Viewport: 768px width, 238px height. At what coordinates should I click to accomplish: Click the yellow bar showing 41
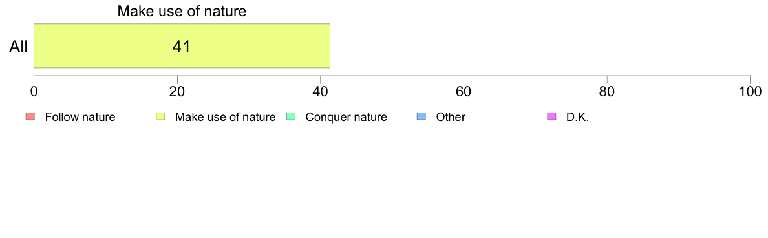click(x=182, y=45)
